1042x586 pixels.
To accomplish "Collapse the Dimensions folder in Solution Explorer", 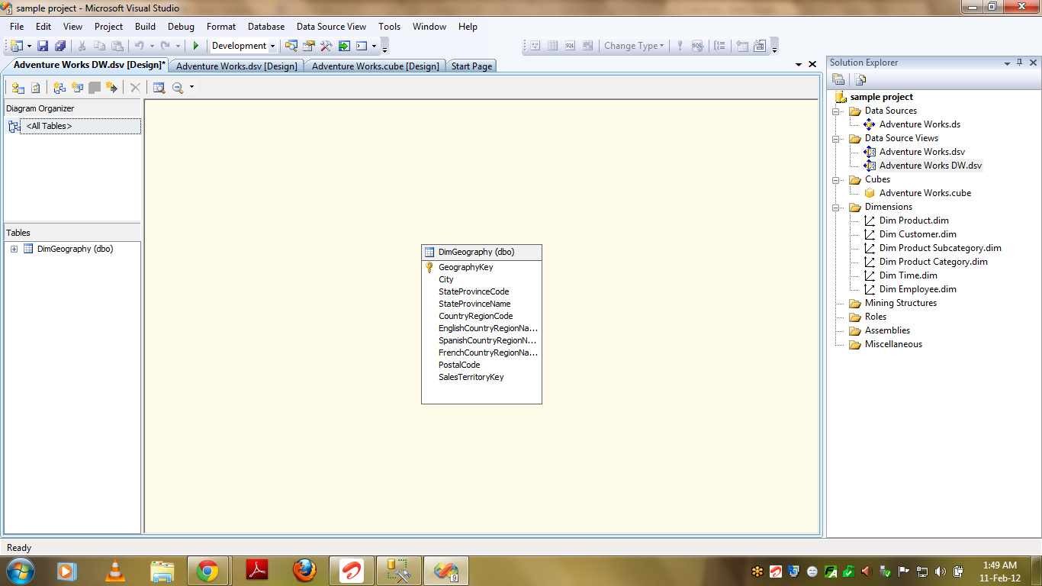I will click(x=838, y=207).
